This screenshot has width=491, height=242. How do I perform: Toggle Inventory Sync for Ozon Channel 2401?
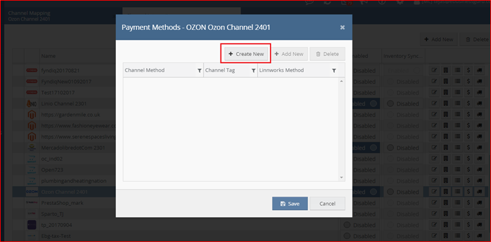click(403, 192)
